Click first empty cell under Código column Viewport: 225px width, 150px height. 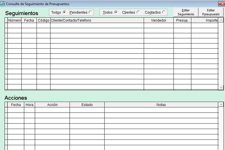coord(43,26)
